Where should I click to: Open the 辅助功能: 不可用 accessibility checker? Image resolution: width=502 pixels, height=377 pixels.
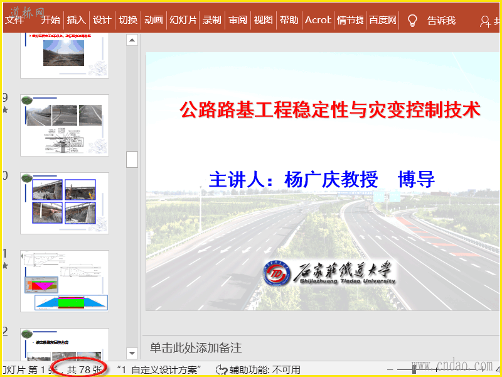click(258, 369)
